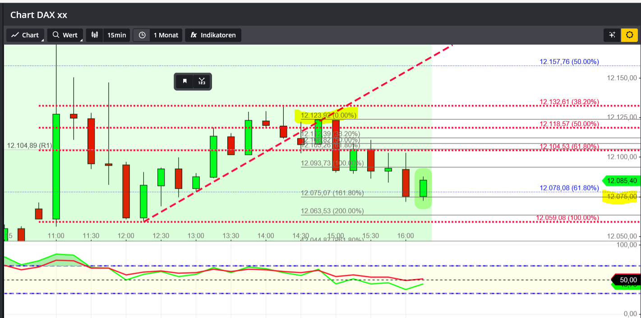The height and width of the screenshot is (318, 641).
Task: Click the 12.078,08 (61.80%) blue label
Action: (569, 188)
